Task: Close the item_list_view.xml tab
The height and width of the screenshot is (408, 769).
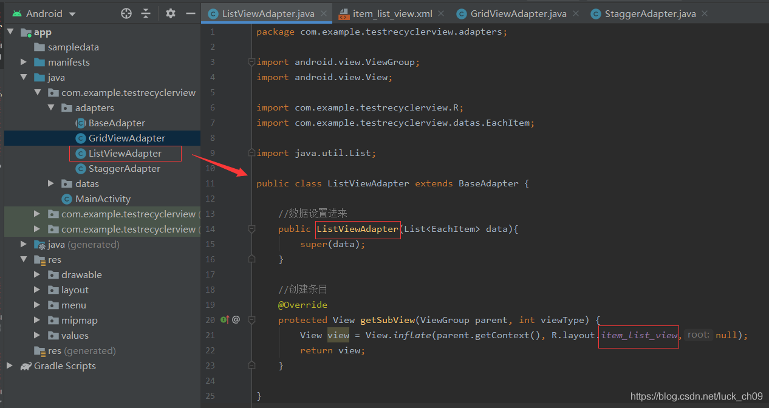Action: [440, 13]
